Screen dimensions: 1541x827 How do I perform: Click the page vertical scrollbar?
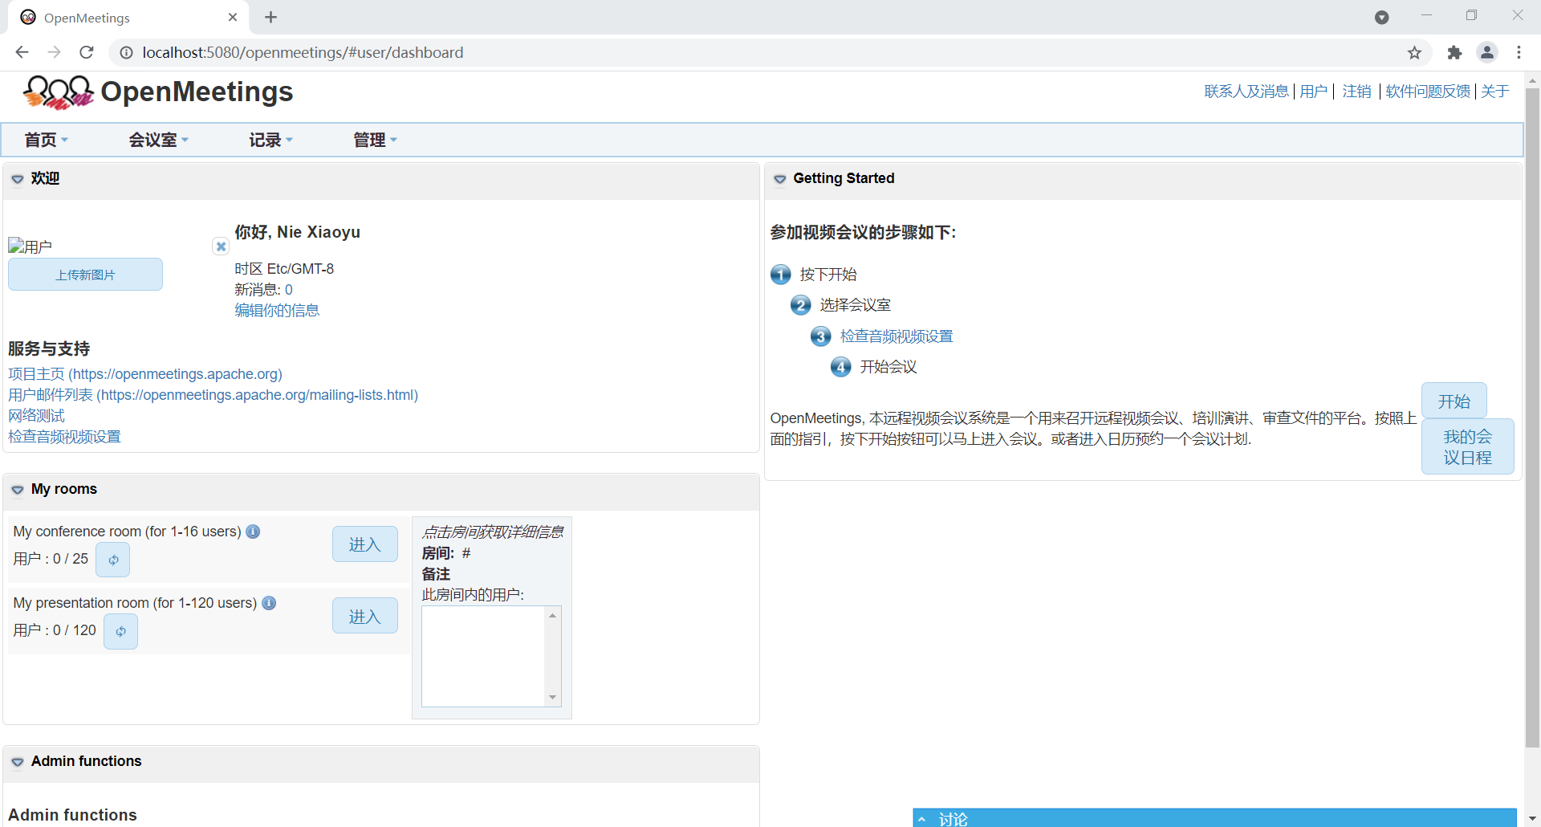coord(1532,418)
